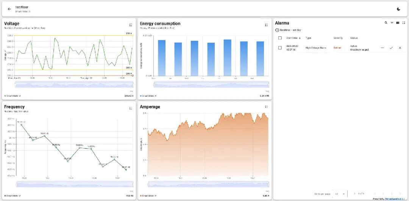Open columns-to-display selector in Alarms widget

tap(398, 23)
